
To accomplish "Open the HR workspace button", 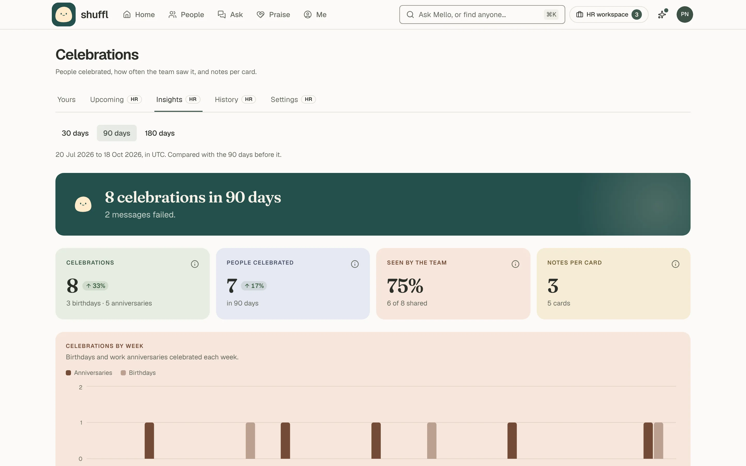I will point(608,14).
